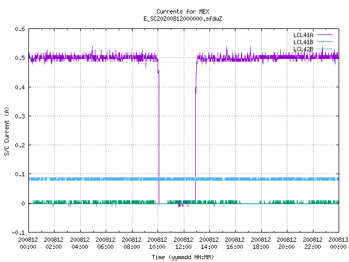Click the y-axis tick value 0.3
Image resolution: width=349 pixels, height=262 pixels.
point(20,116)
